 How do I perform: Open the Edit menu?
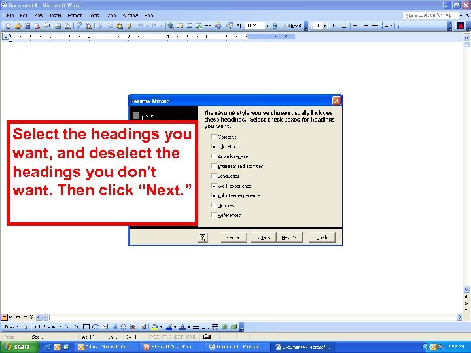pyautogui.click(x=24, y=15)
